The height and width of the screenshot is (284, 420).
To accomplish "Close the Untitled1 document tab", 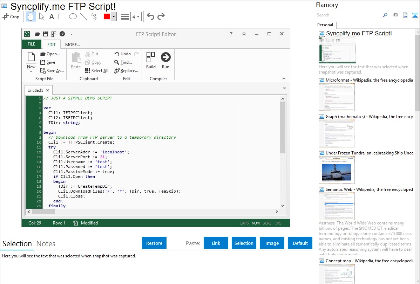I will point(47,90).
